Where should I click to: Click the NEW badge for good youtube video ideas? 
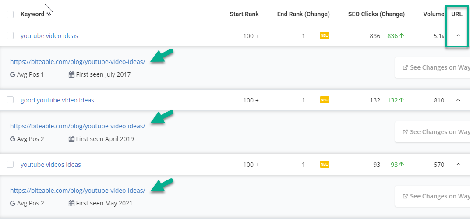coord(324,100)
